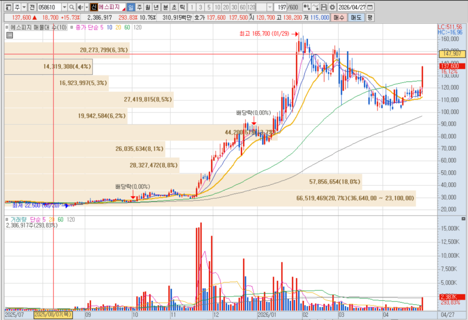Screen dimensions: 468x320
Task: Click the 거래량 volume indicator label
Action: tap(18, 219)
